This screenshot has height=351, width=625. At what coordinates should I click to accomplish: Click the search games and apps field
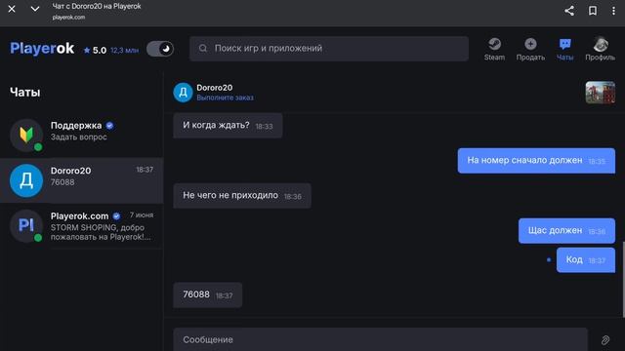[329, 49]
